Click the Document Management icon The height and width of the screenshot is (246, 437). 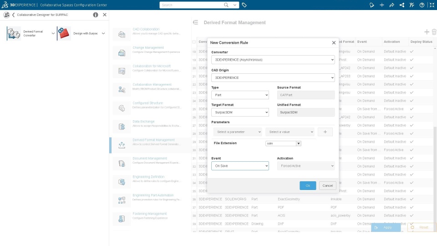click(x=122, y=164)
